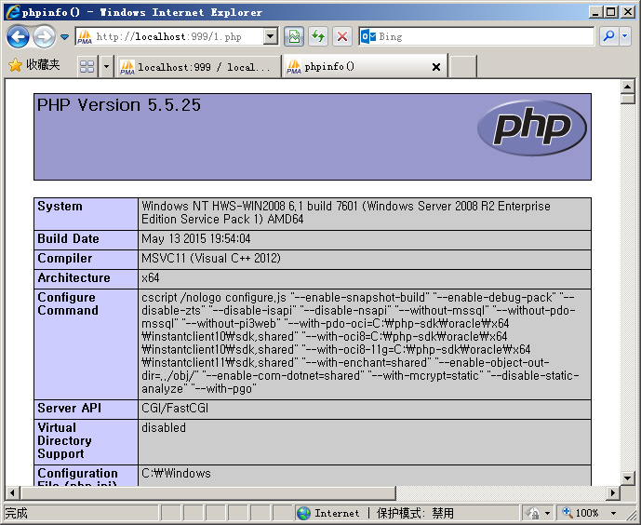
Task: Click the C:\Windows configuration path value
Action: [176, 474]
